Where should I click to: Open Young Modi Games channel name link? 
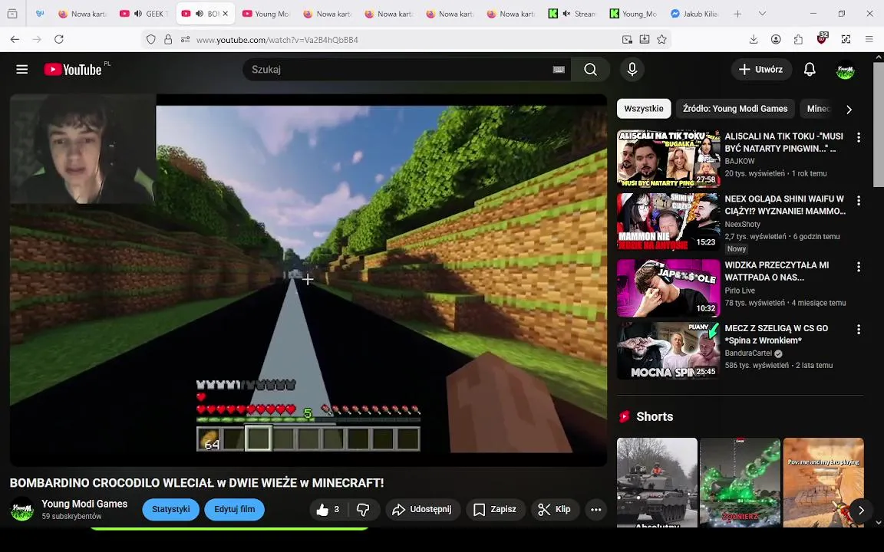pyautogui.click(x=84, y=504)
